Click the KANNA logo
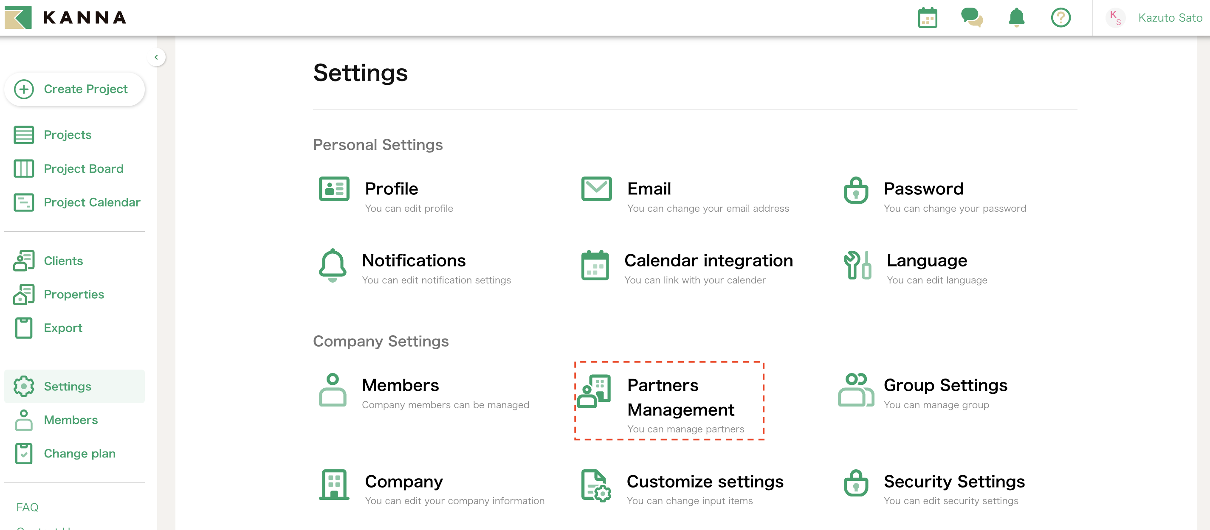The image size is (1210, 530). [65, 17]
